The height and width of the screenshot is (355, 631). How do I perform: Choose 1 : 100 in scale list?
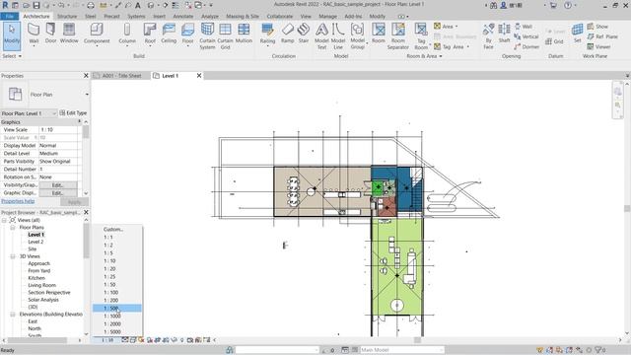pos(117,293)
